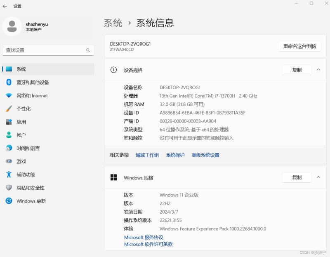Image resolution: width=330 pixels, height=257 pixels.
Task: Select 游戏 in the sidebar
Action: coord(48,161)
